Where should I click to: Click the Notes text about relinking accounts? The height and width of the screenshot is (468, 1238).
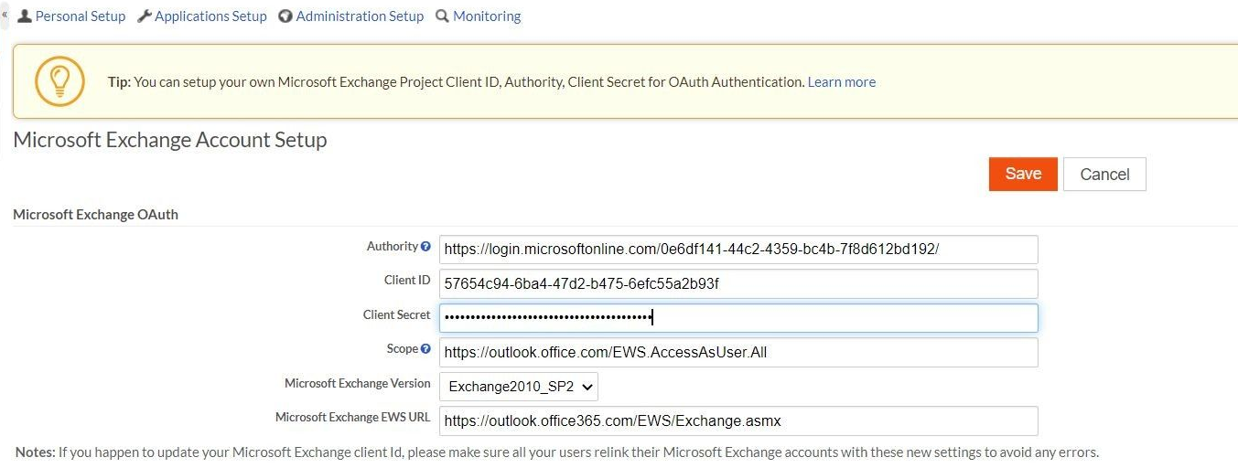coord(557,452)
